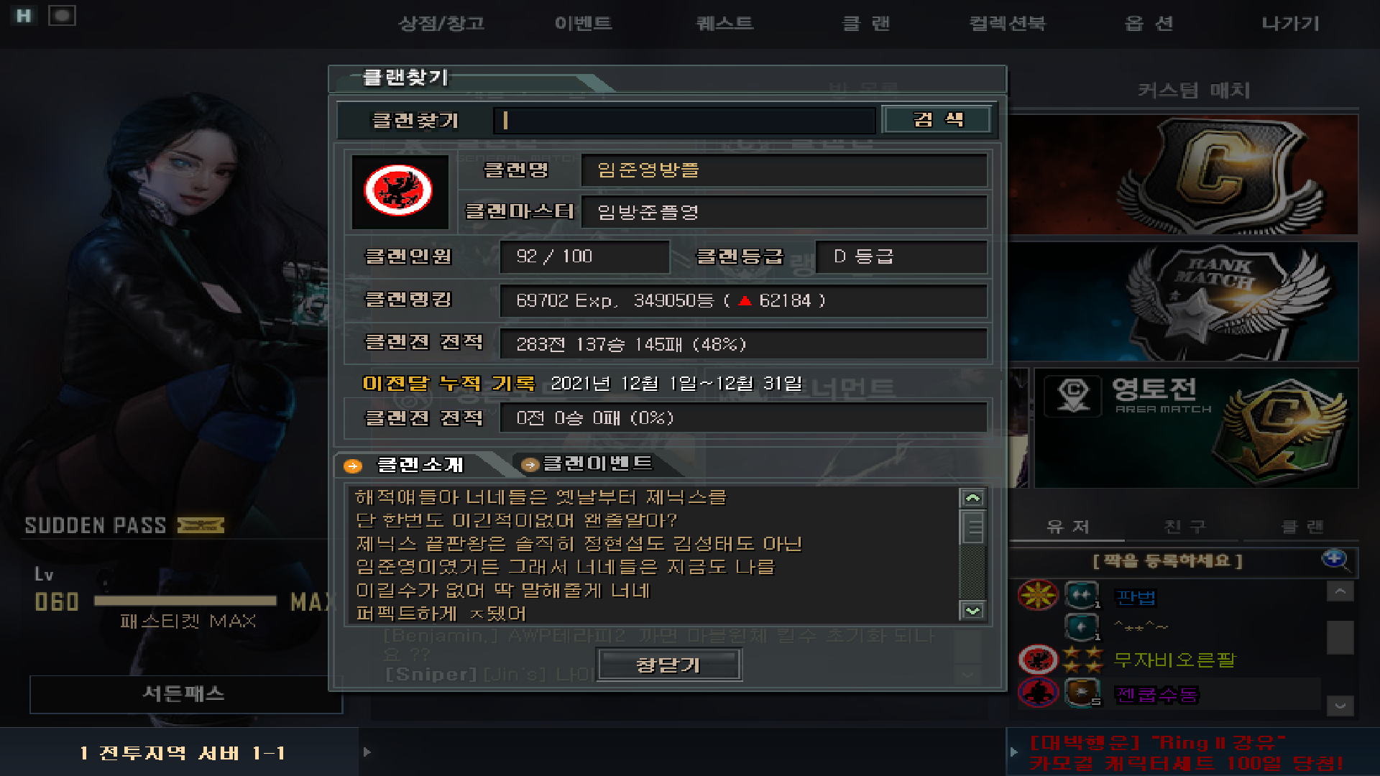Click the C shield Custom Match badge
The image size is (1380, 776).
[x=1215, y=175]
